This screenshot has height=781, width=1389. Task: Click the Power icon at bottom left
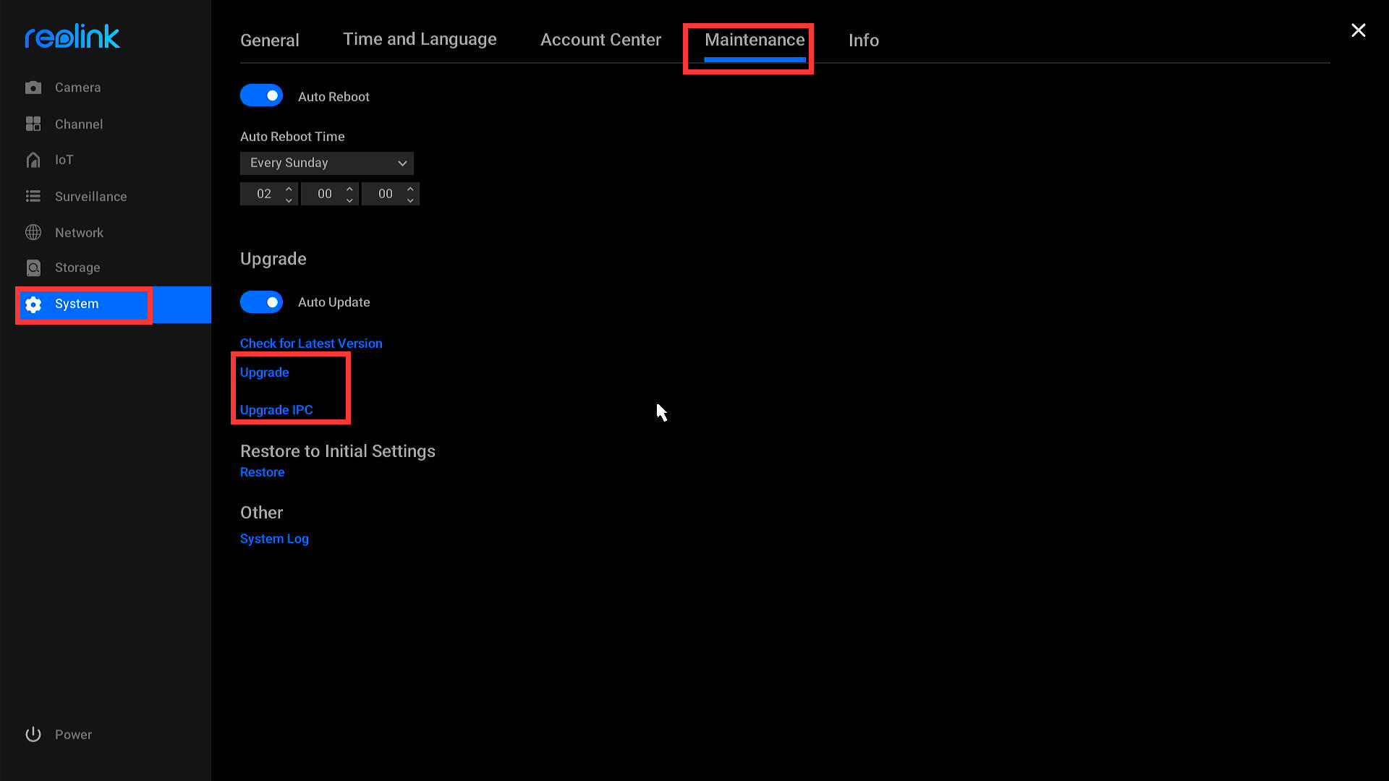(x=34, y=734)
